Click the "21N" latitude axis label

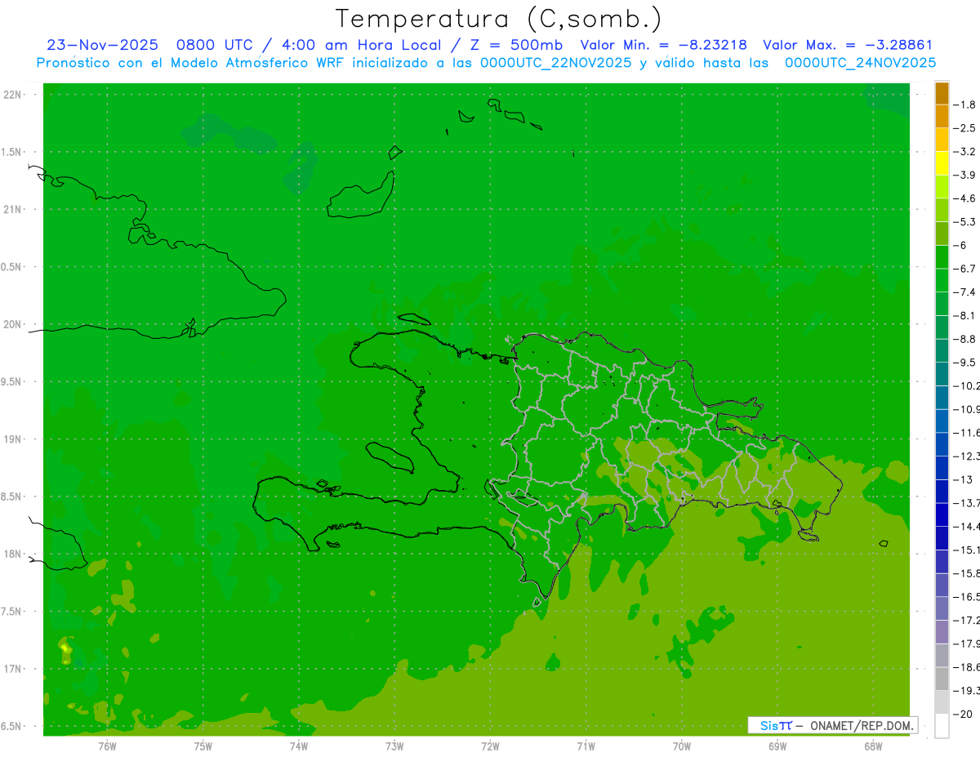13,210
